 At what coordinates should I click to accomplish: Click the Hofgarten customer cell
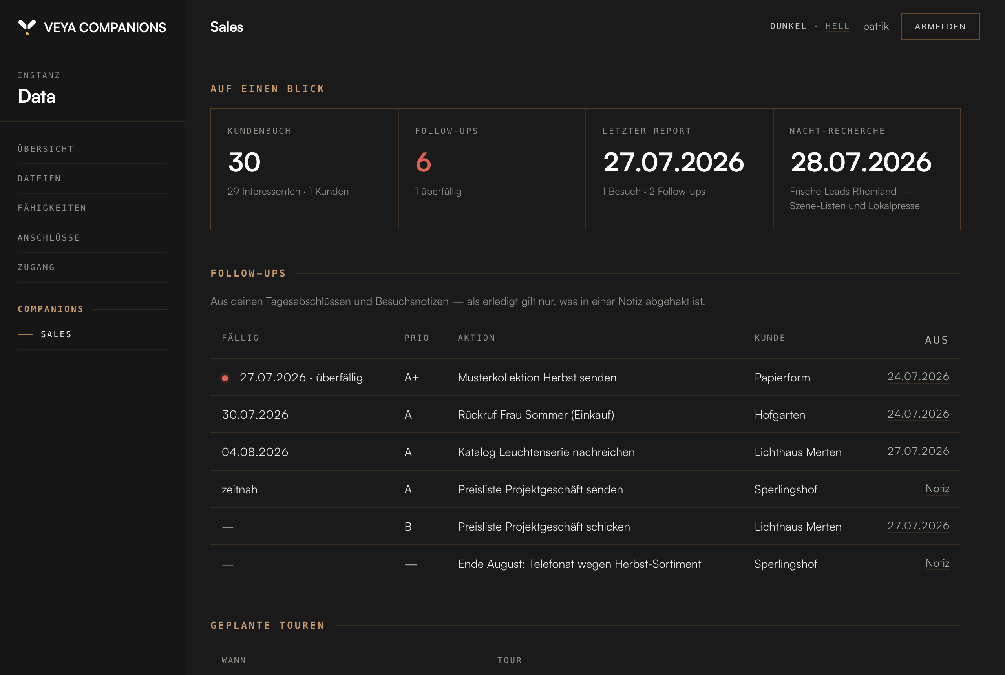(x=780, y=415)
